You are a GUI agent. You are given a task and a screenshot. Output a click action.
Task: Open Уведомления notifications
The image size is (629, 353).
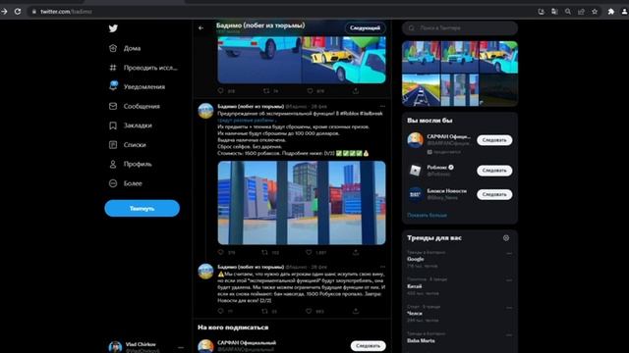point(144,87)
